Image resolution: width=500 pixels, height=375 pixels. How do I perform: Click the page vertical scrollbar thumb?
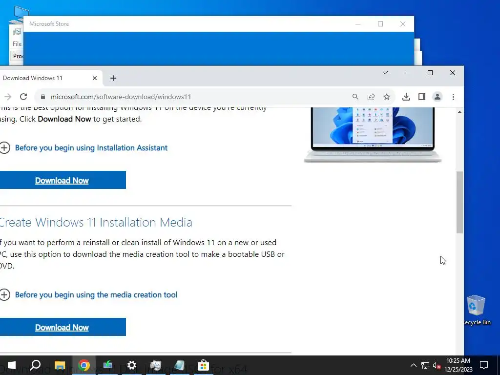point(459,202)
